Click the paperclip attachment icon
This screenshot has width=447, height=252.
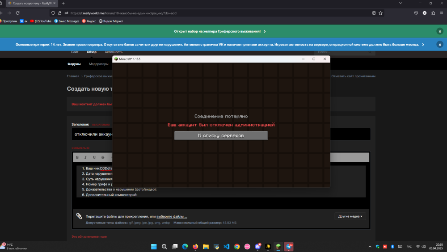[79, 216]
